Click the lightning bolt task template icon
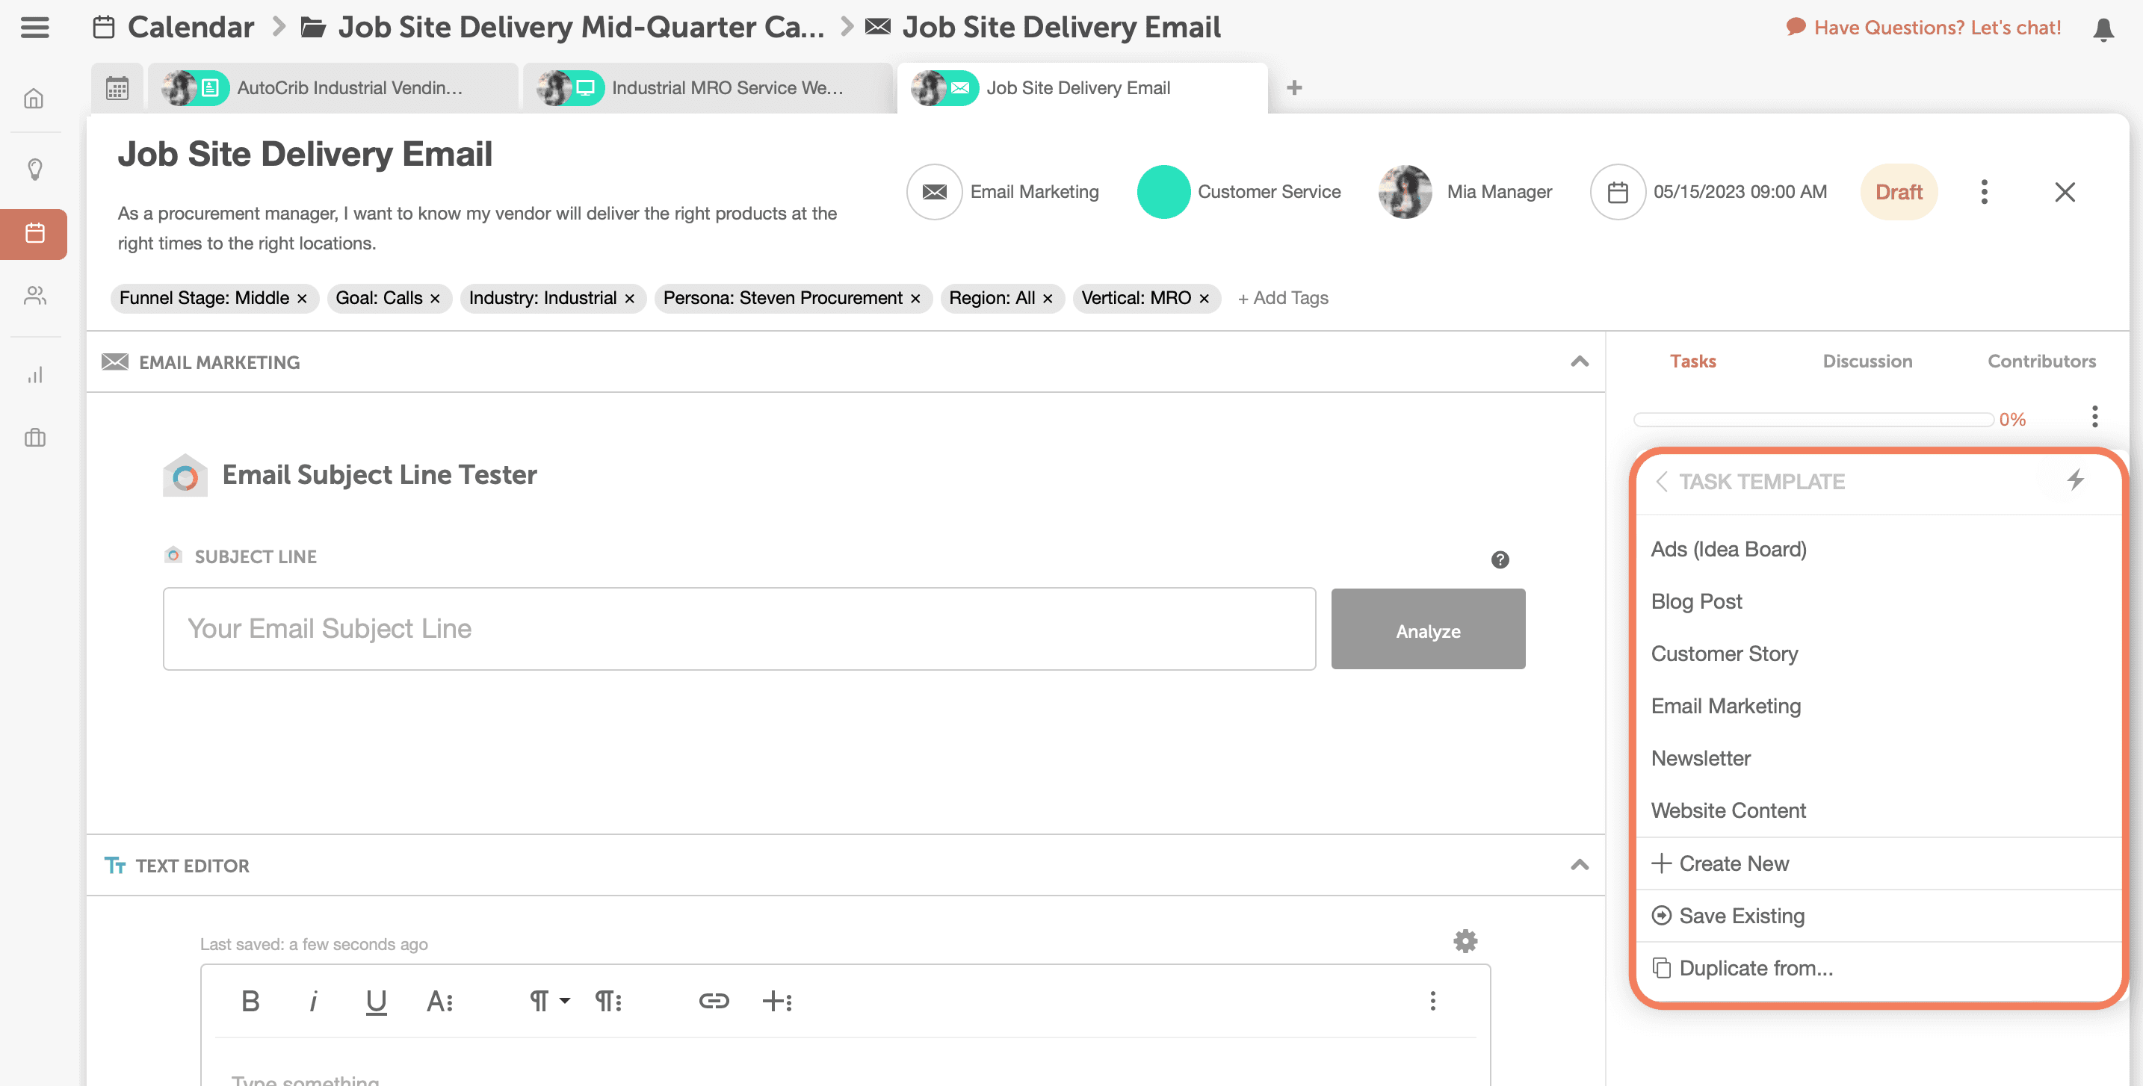2143x1086 pixels. click(2076, 480)
